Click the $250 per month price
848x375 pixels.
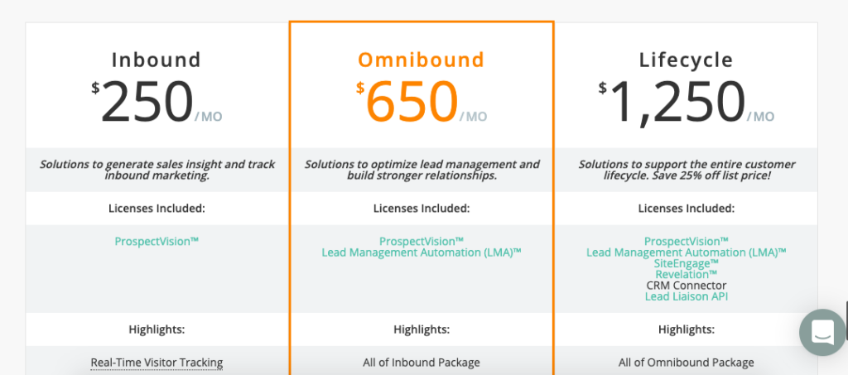pos(157,102)
